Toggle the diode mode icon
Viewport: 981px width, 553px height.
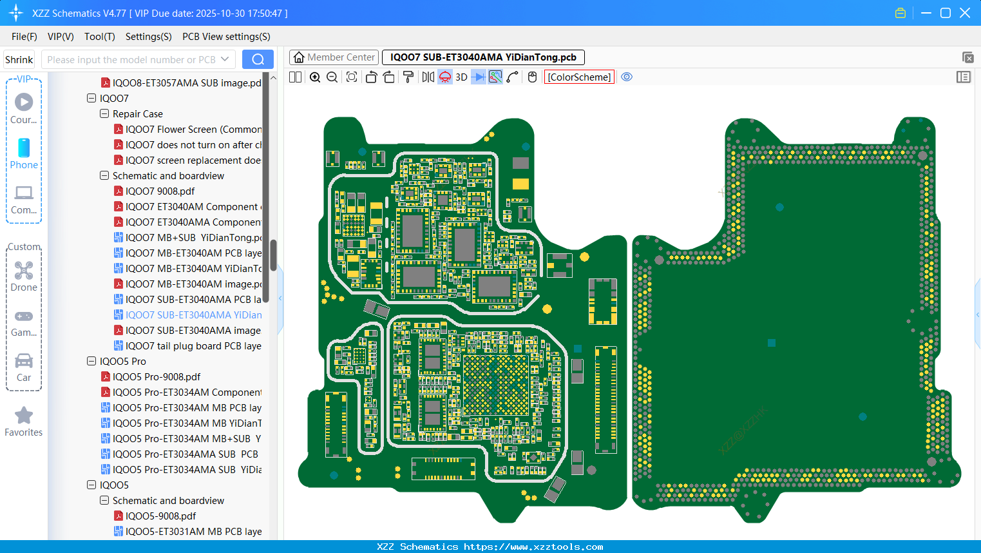[478, 77]
